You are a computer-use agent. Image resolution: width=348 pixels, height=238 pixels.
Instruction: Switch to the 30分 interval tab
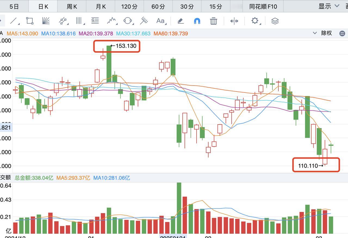[187, 6]
